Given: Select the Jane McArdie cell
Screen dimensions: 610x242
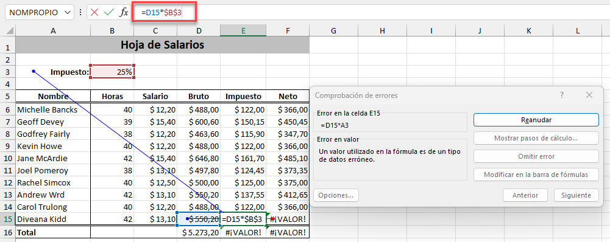Looking at the screenshot, I should [53, 159].
